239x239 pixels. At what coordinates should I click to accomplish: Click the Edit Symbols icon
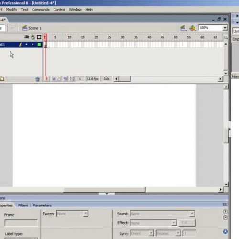[192, 28]
